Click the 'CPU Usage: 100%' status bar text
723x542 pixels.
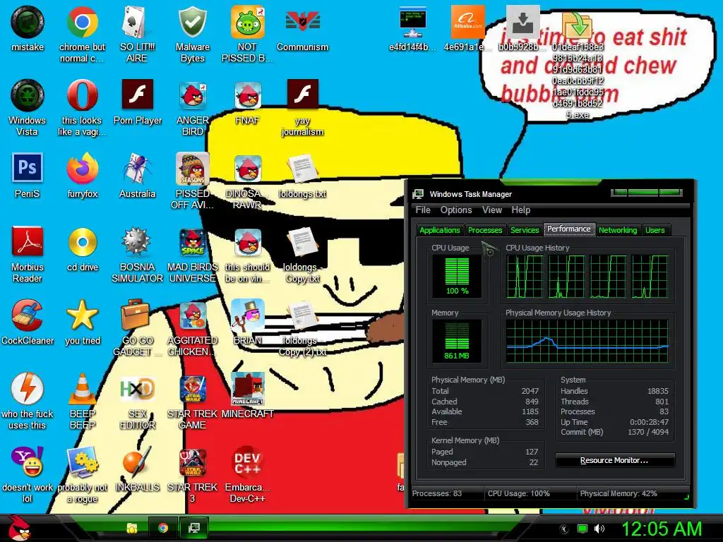tap(519, 493)
